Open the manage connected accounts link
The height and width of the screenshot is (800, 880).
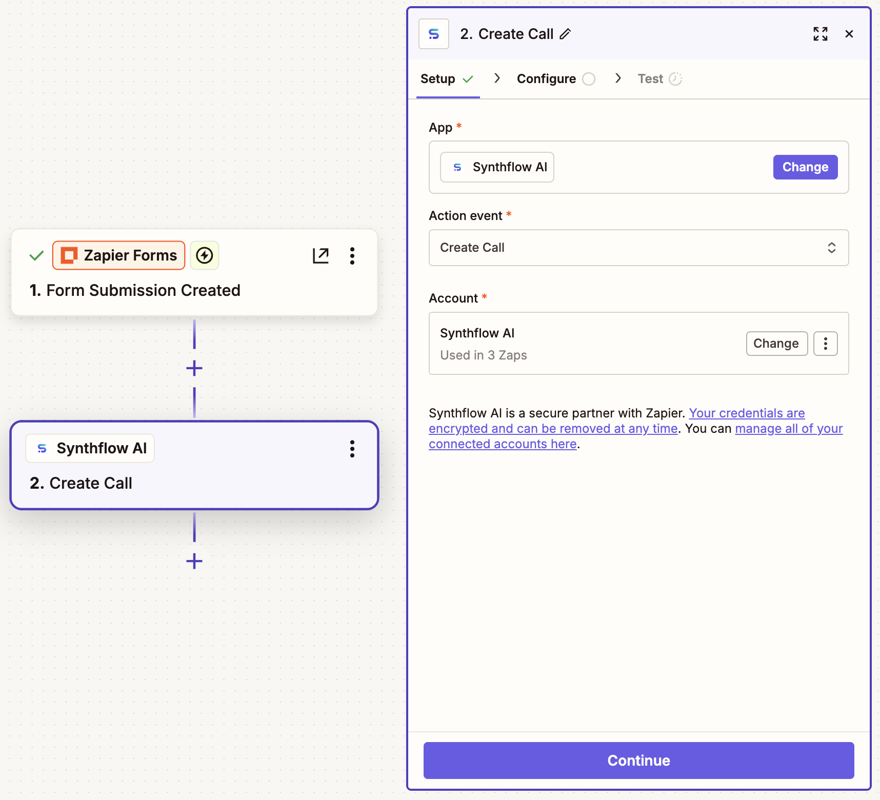tap(789, 428)
